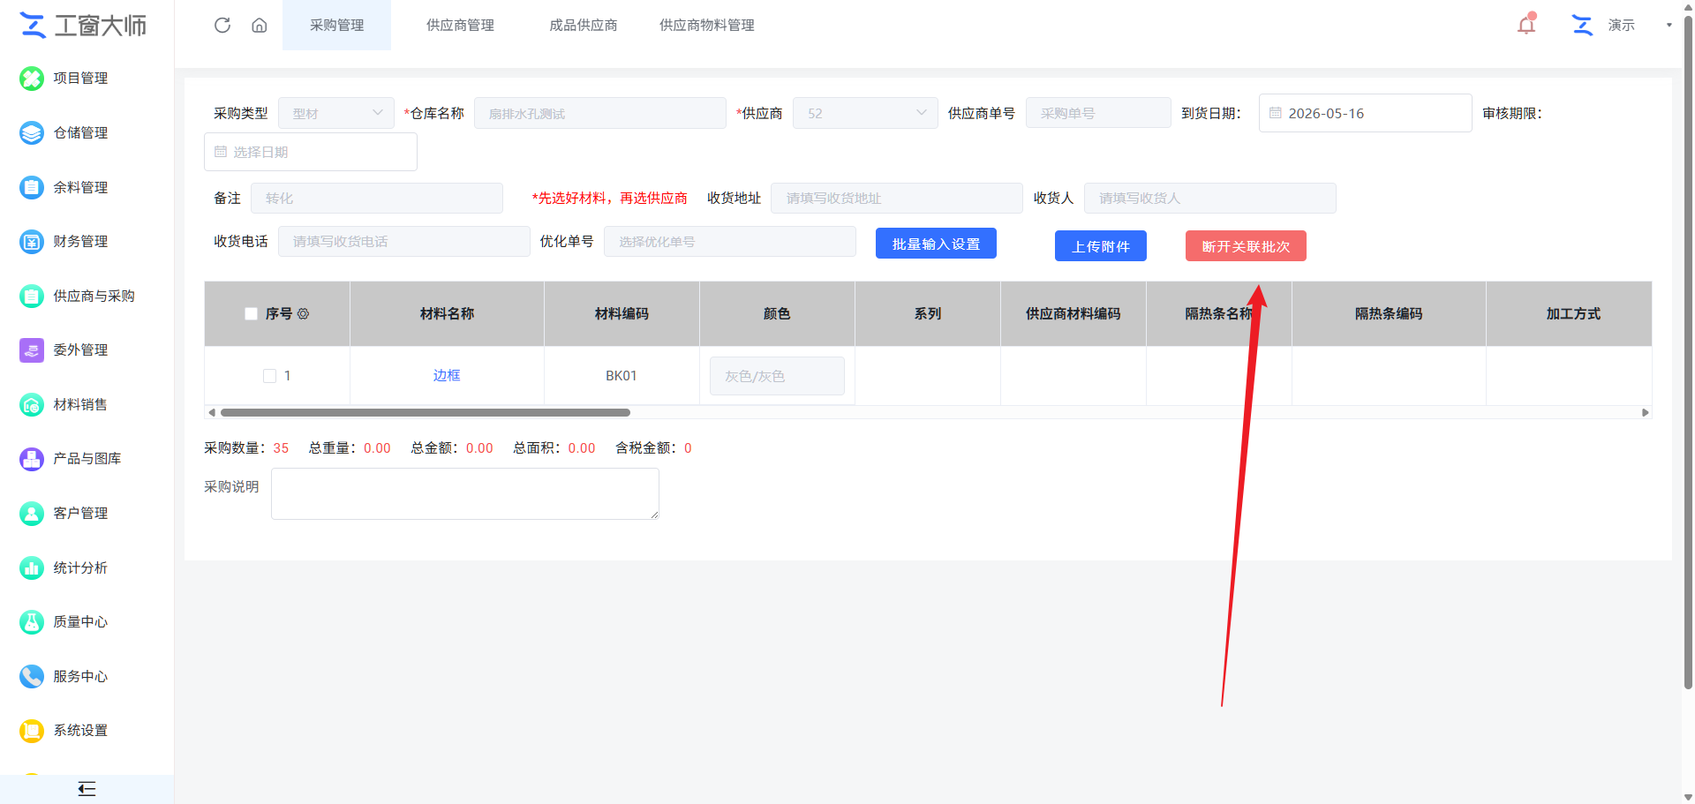Switch to 供应商管理 tab

tap(460, 25)
